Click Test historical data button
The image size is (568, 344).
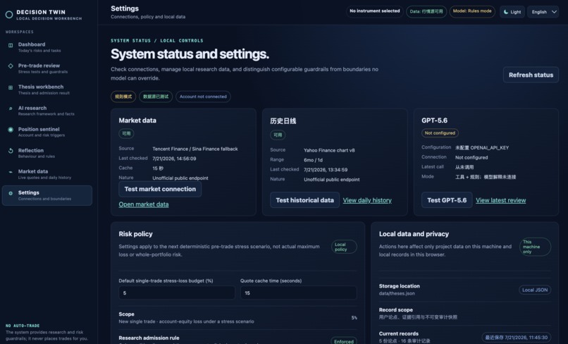(x=304, y=200)
